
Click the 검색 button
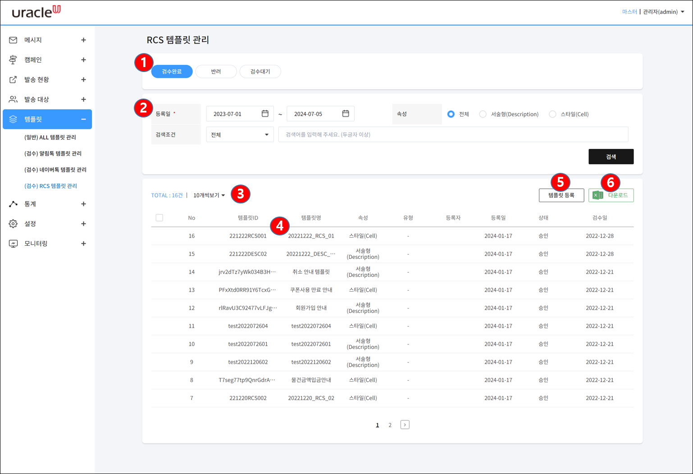click(x=611, y=157)
